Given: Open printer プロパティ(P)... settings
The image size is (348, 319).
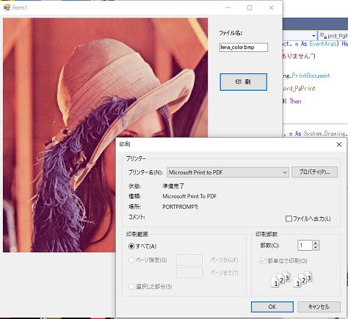Looking at the screenshot, I should pyautogui.click(x=314, y=172).
